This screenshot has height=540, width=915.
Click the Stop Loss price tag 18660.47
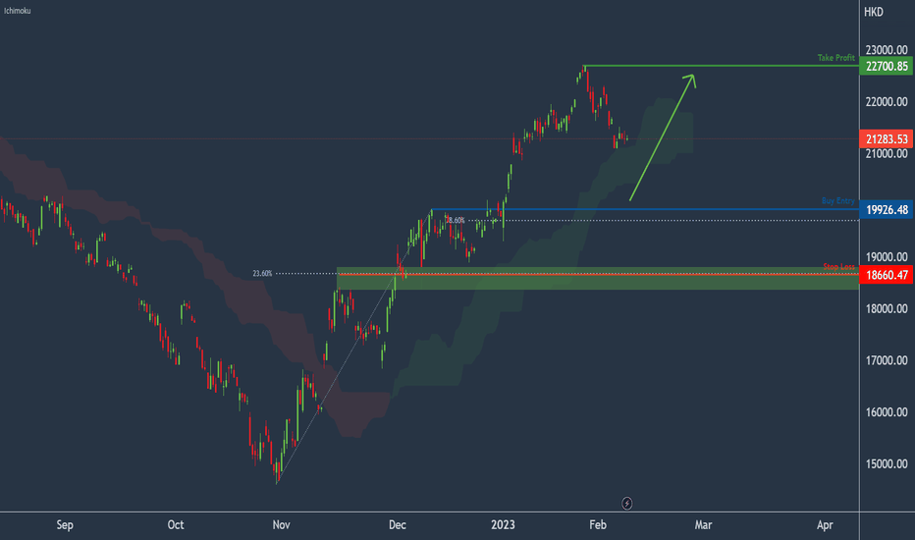[x=887, y=275]
